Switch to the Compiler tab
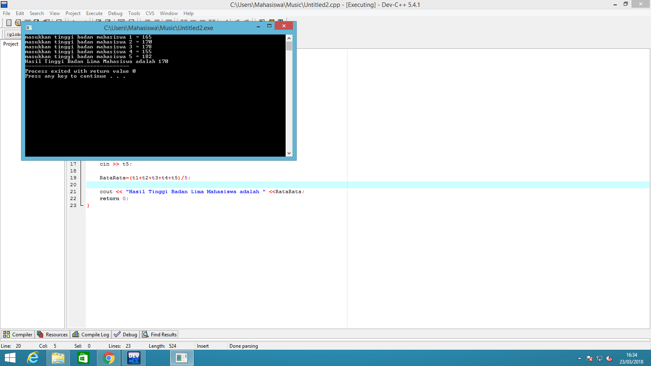This screenshot has width=651, height=366. (17, 334)
